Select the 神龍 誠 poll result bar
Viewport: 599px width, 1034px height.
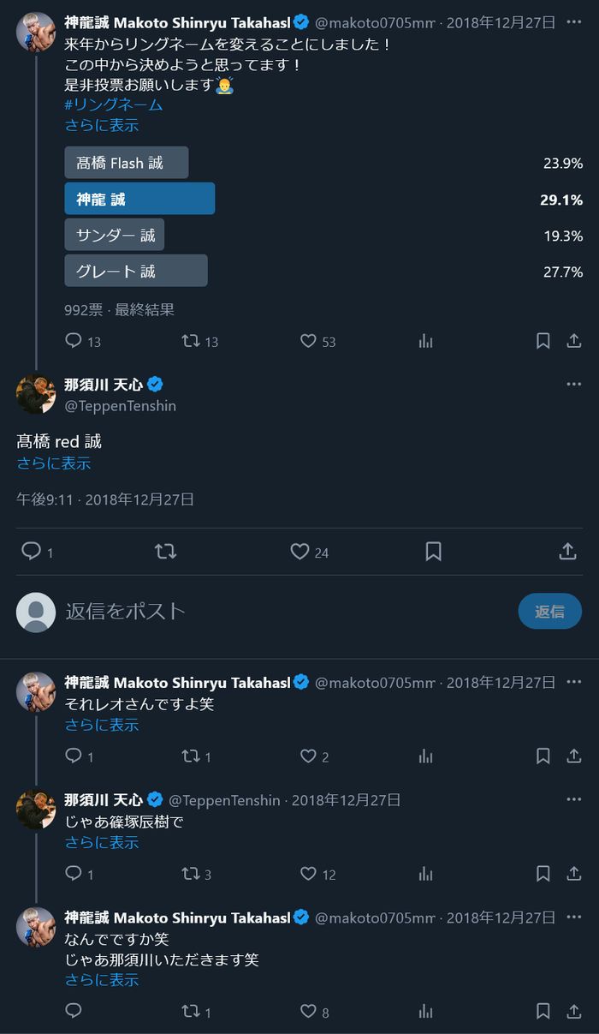click(139, 199)
